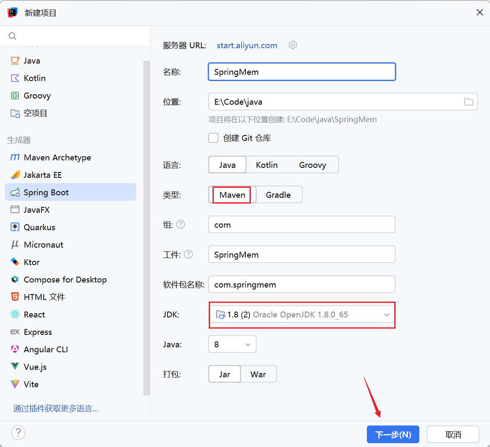This screenshot has width=490, height=447.
Task: Select the Compose for Desktop row
Action: pyautogui.click(x=71, y=279)
